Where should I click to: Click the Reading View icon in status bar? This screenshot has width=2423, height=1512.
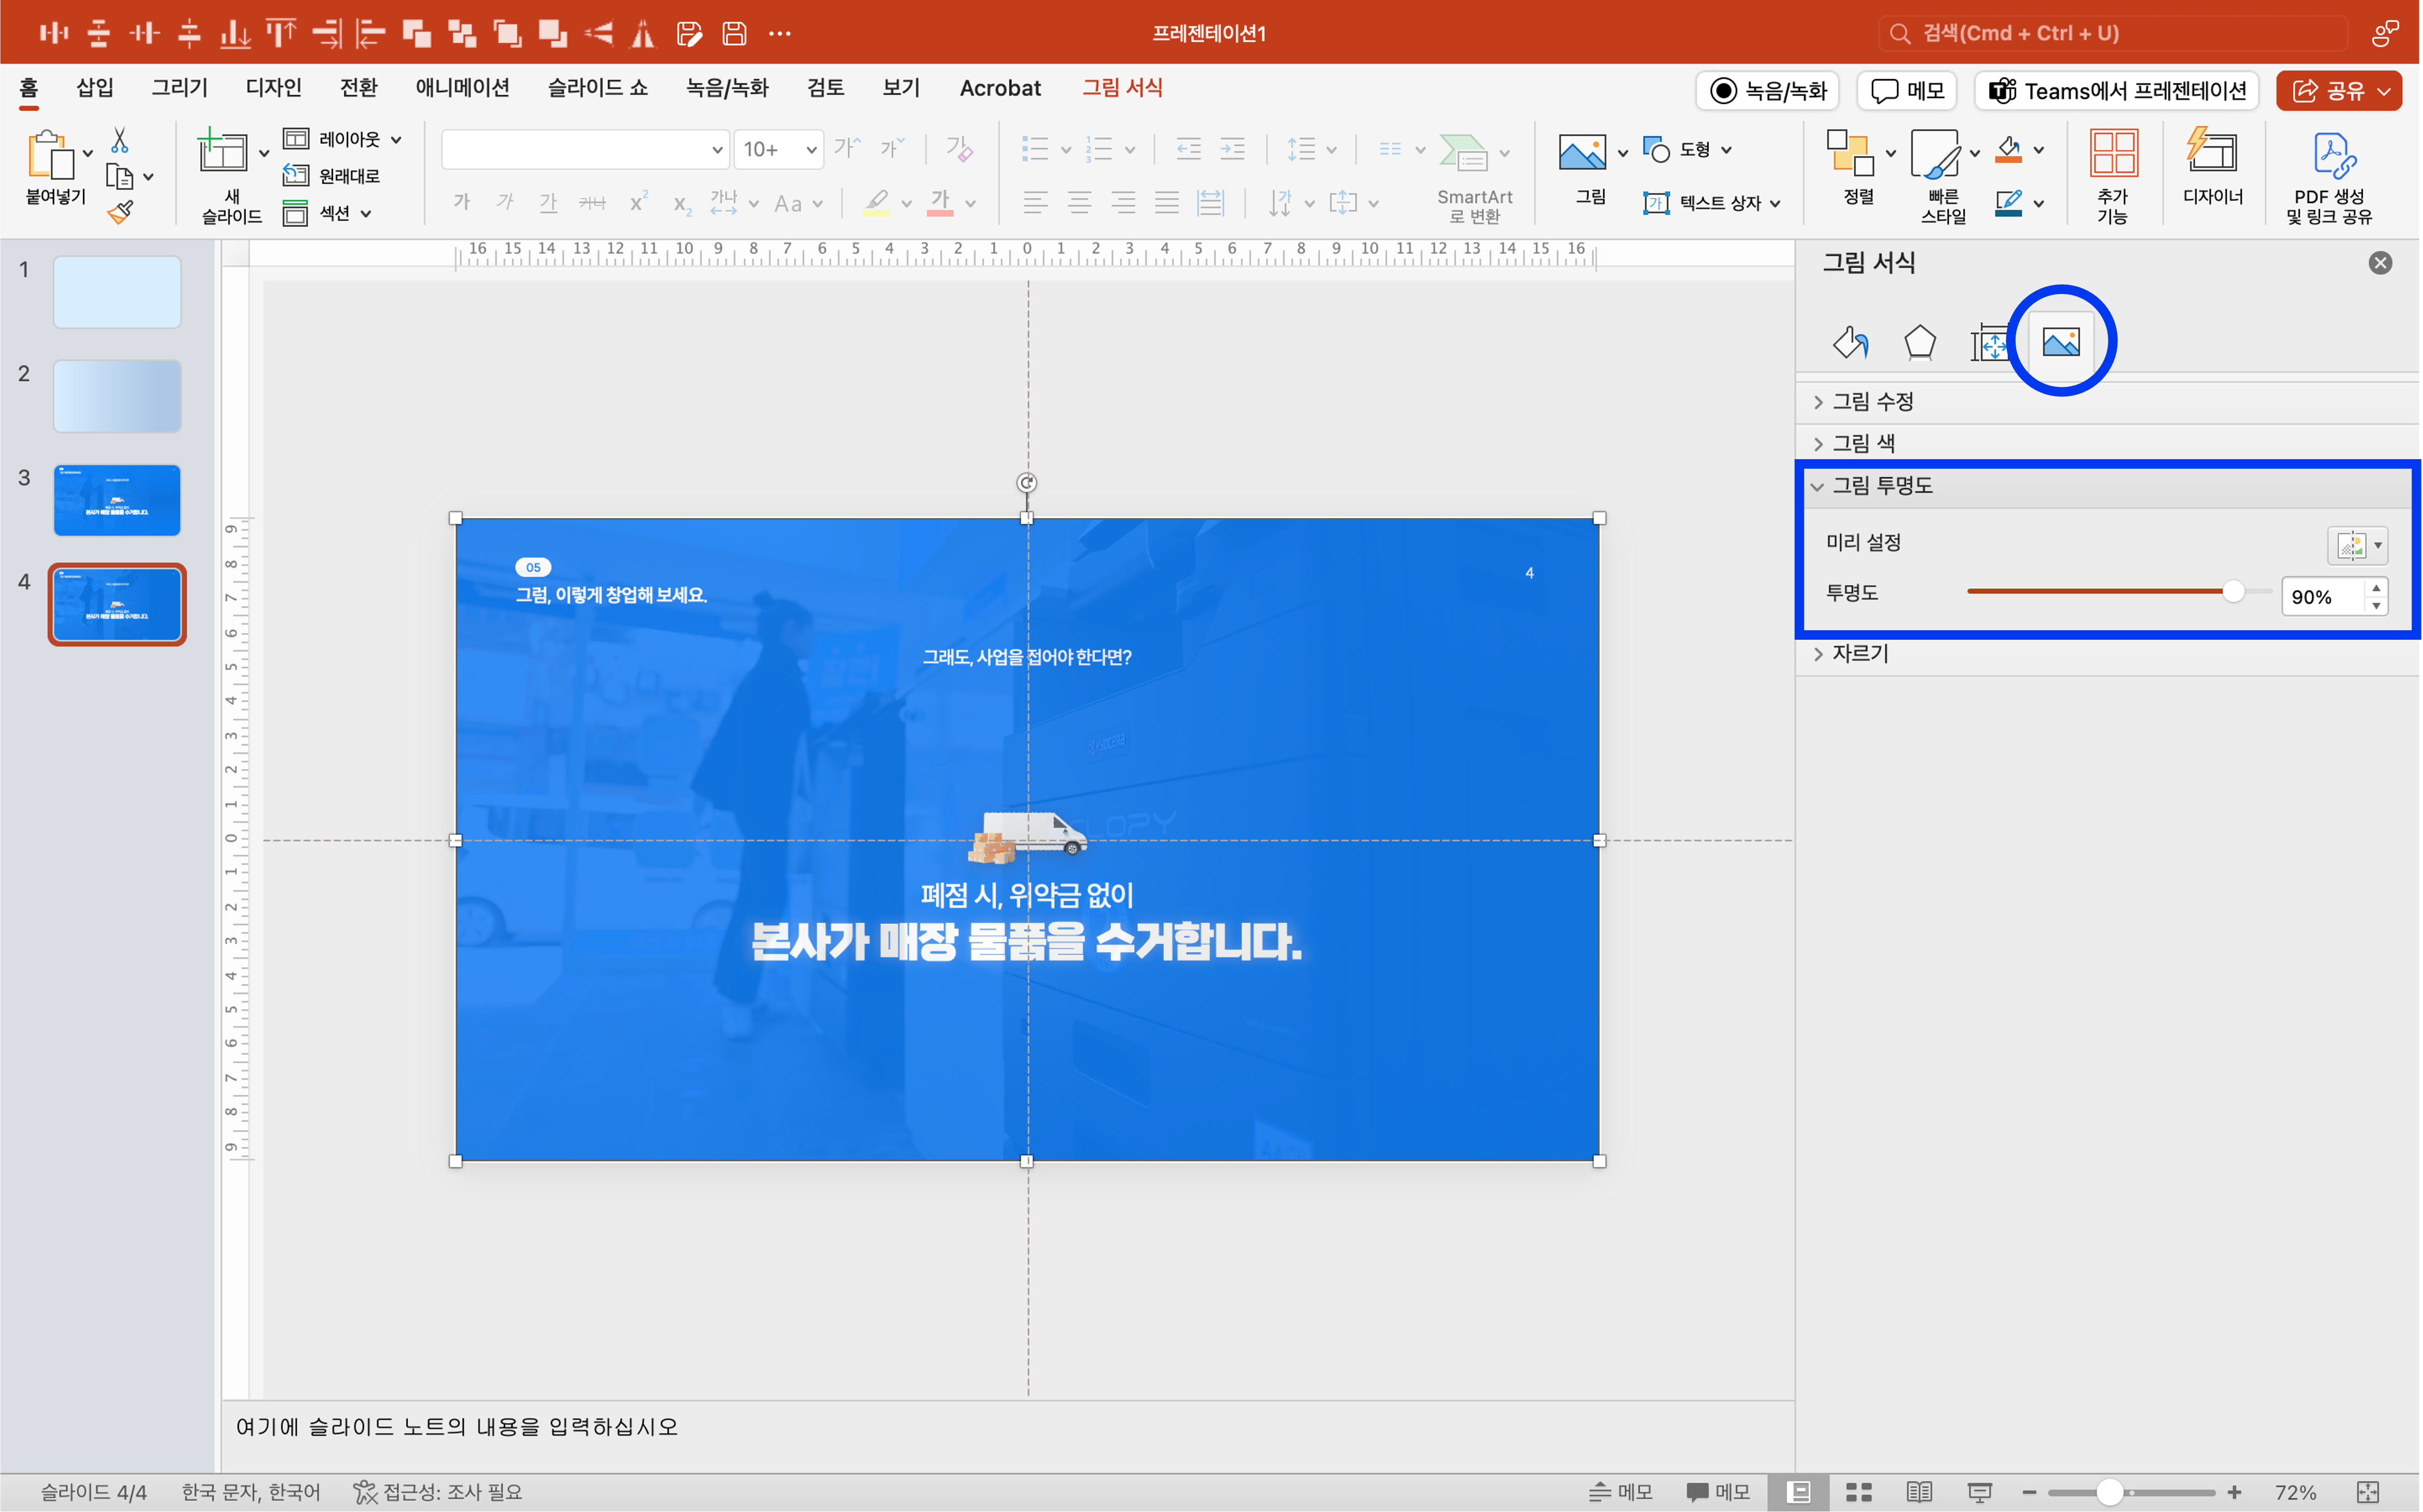[1919, 1492]
